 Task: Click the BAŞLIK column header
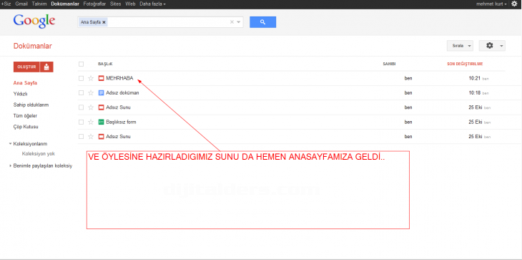point(105,64)
